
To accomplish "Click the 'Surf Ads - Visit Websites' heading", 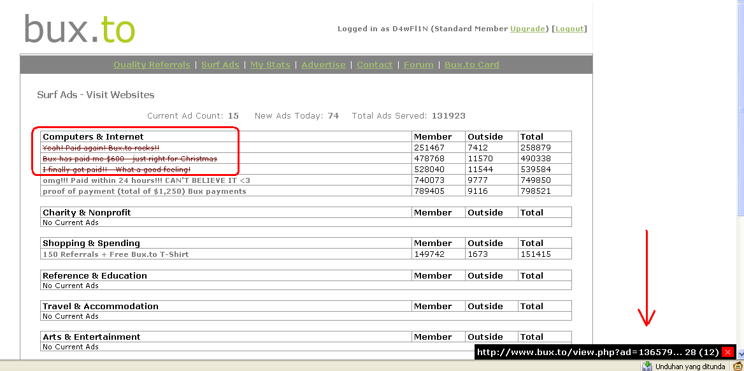I will pos(96,95).
